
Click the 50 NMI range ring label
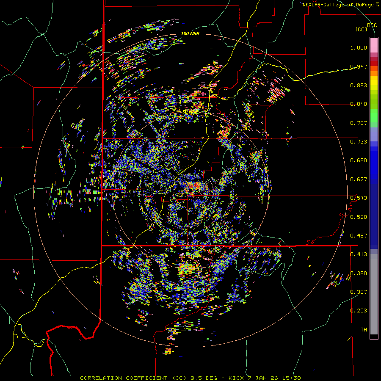(x=190, y=112)
